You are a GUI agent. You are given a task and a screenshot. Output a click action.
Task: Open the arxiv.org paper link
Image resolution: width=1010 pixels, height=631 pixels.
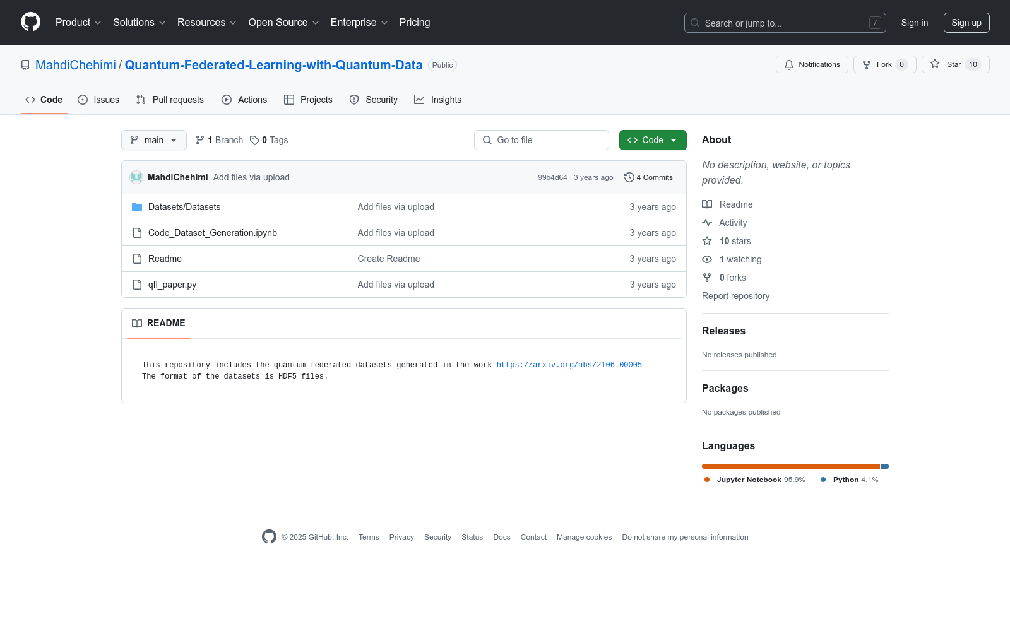pyautogui.click(x=569, y=365)
